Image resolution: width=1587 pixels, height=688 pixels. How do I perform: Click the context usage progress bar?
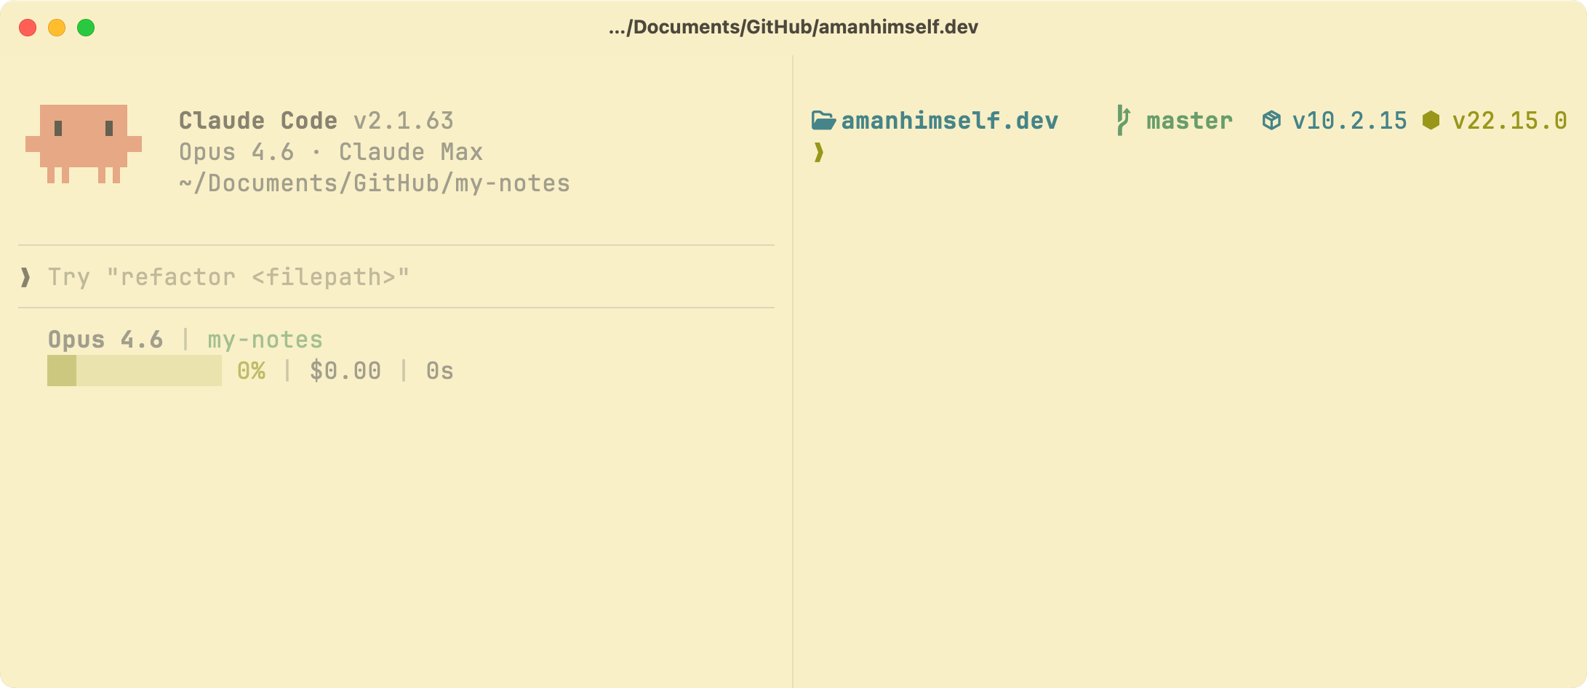coord(135,371)
